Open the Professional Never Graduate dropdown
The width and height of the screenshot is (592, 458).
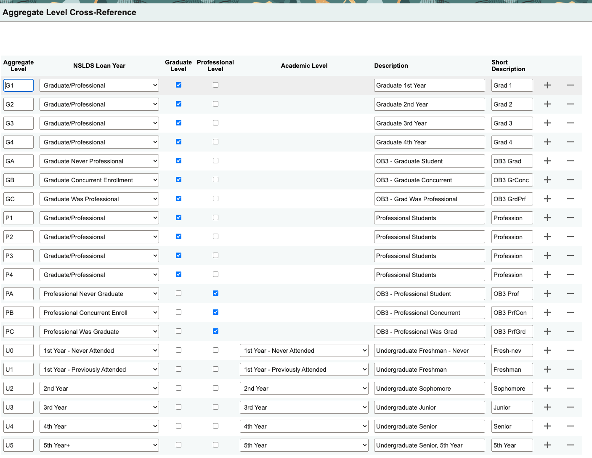pos(99,293)
